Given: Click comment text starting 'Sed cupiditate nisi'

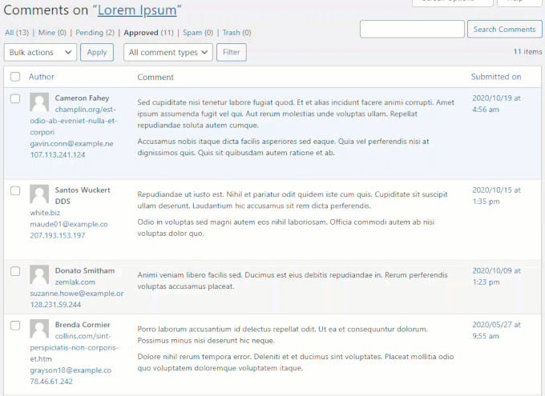Looking at the screenshot, I should [x=296, y=114].
